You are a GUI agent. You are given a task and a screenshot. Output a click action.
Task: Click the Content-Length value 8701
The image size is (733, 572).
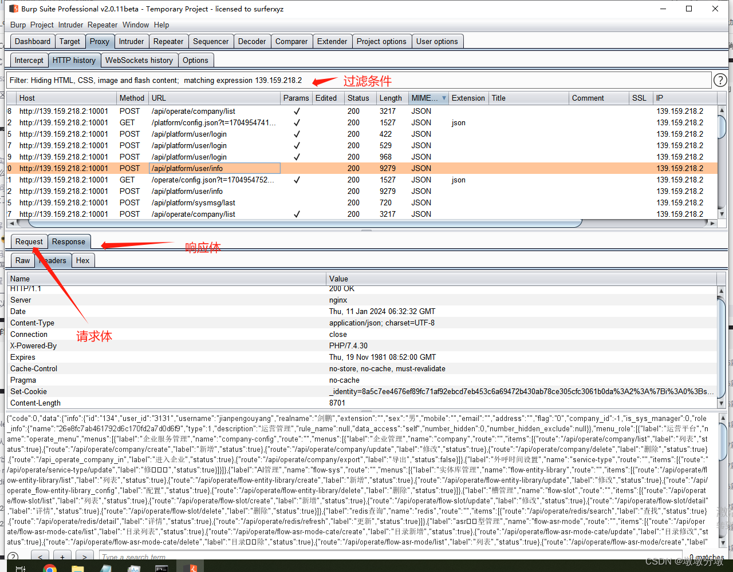(337, 403)
